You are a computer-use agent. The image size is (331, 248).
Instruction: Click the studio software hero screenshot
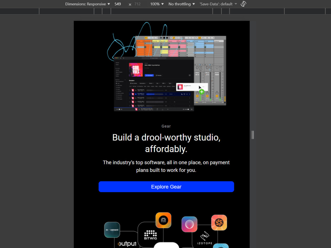167,67
